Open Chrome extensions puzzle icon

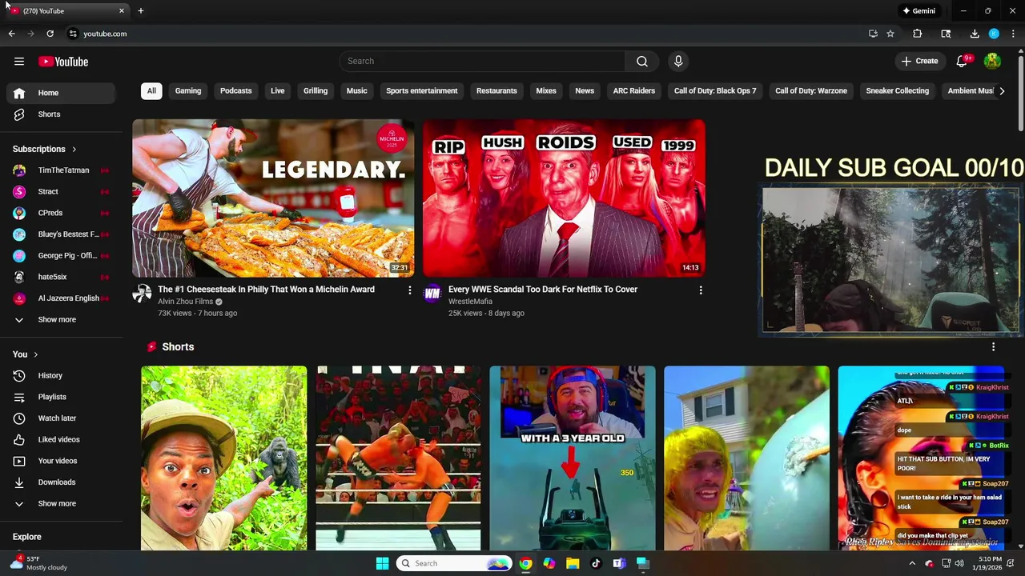[x=918, y=34]
